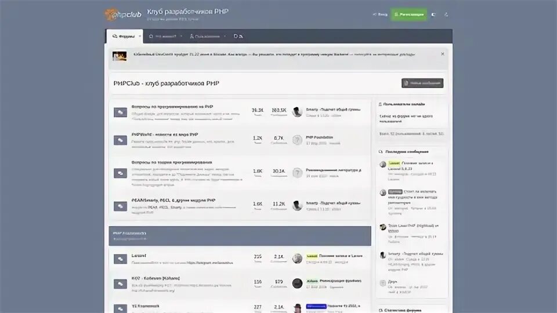Open last post 'Рекомендуемая литература' link
This screenshot has width=557, height=313.
334,170
